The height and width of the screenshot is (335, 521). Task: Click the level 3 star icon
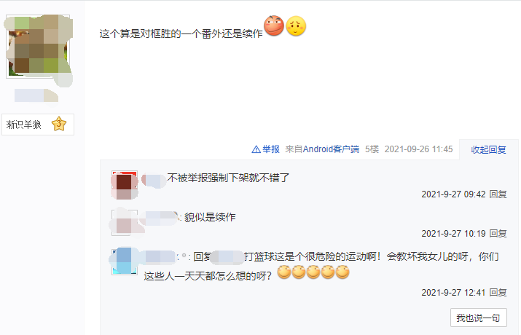[59, 125]
